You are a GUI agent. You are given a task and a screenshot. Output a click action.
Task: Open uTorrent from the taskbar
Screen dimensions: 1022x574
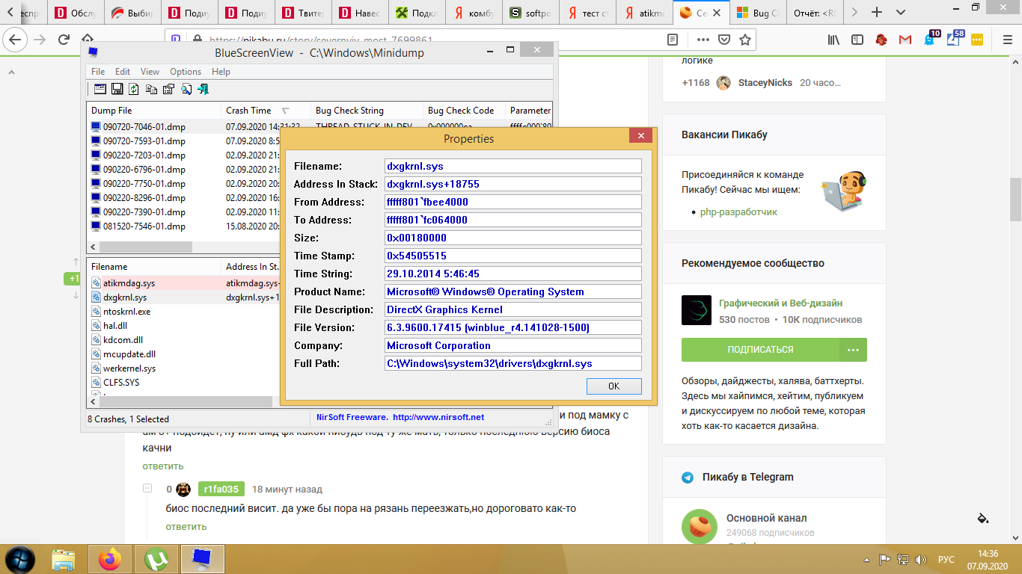click(x=156, y=559)
